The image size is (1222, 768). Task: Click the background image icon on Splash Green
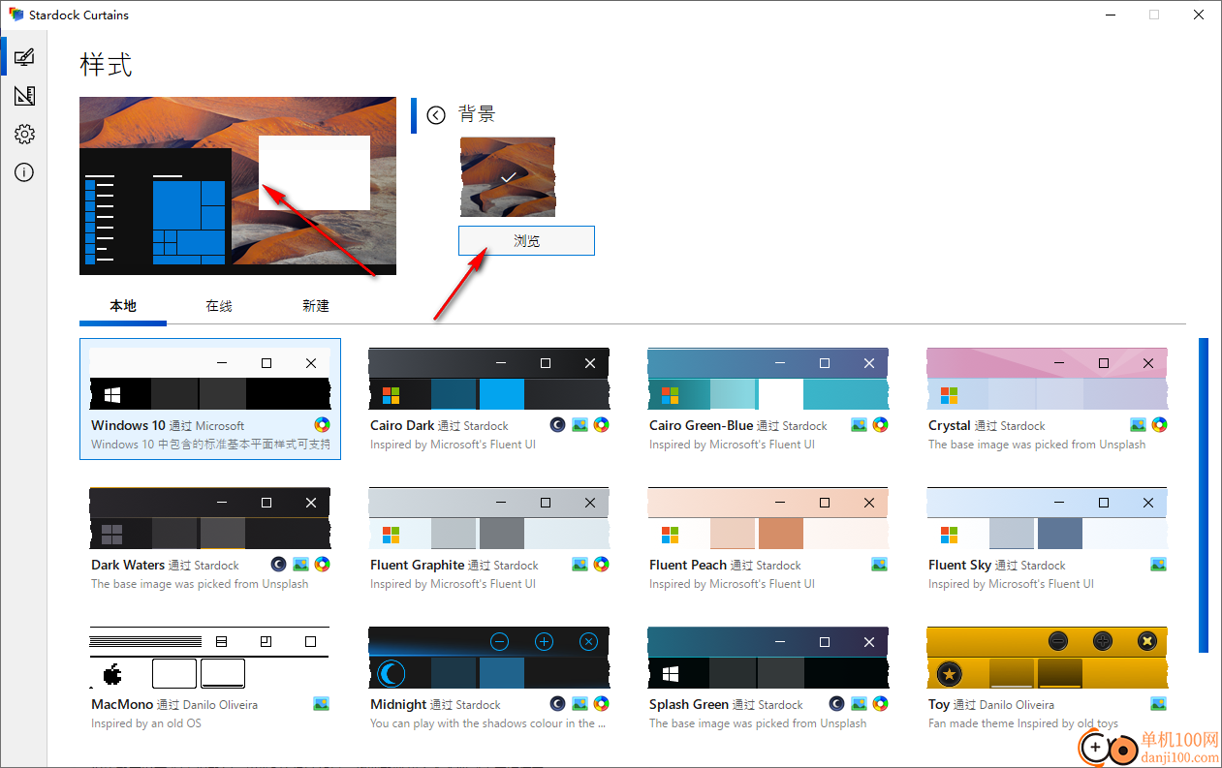click(x=859, y=703)
